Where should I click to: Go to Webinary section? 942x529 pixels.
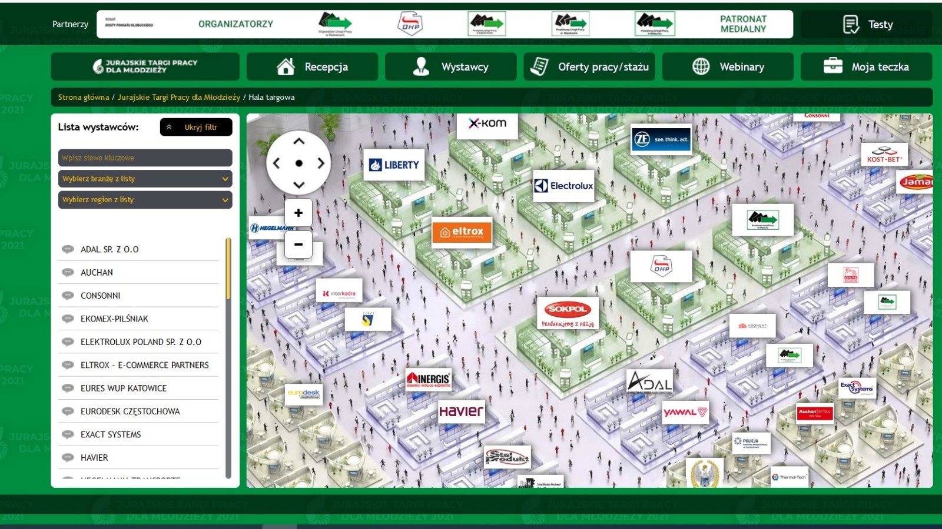pos(728,66)
